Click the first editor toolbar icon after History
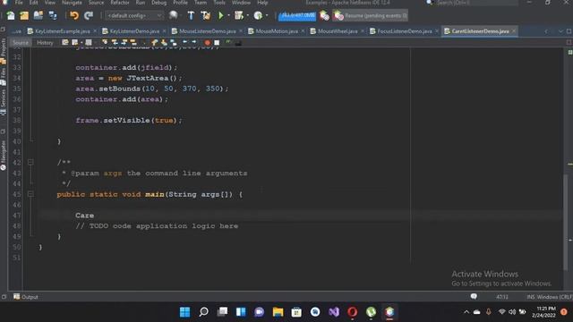This screenshot has width=573, height=322. (65, 42)
